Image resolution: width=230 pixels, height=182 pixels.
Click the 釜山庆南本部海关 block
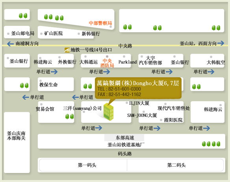17,142
